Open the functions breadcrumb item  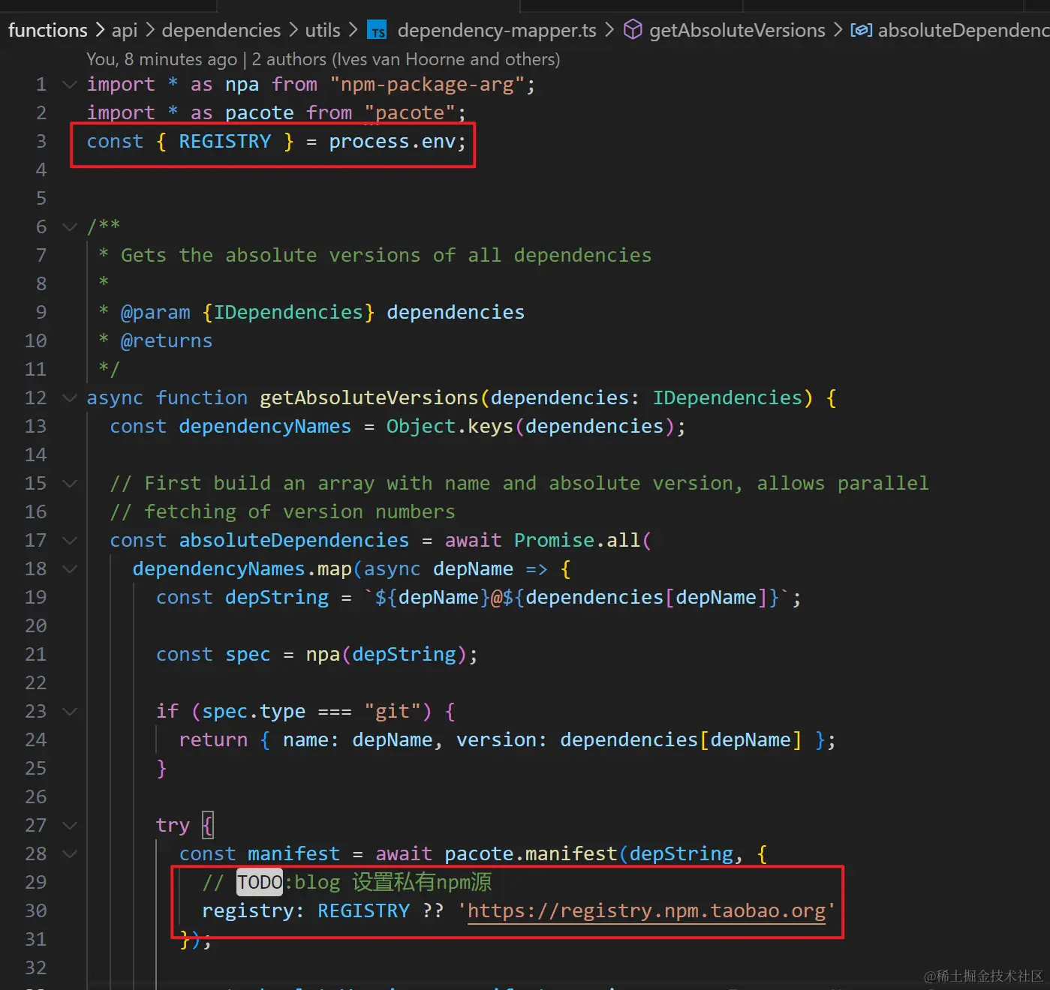click(x=47, y=30)
